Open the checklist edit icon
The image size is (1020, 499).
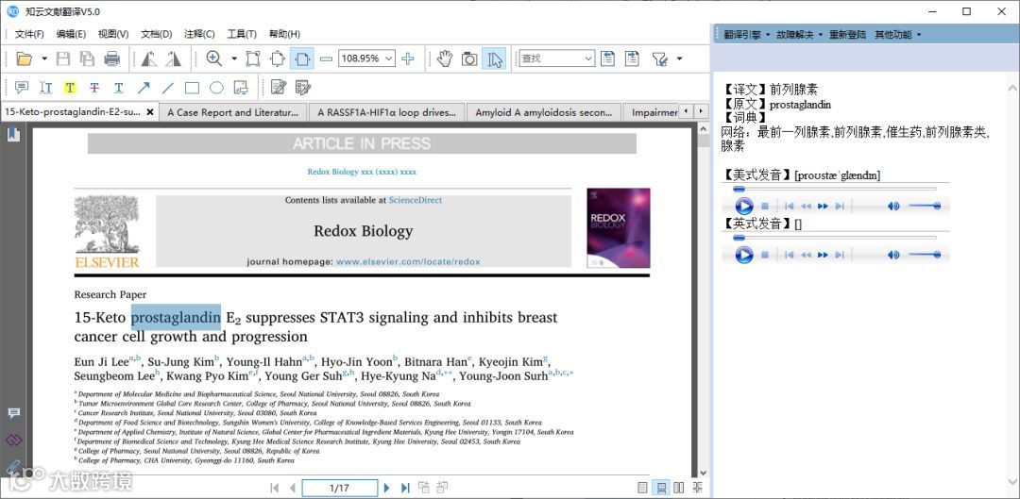pyautogui.click(x=303, y=87)
